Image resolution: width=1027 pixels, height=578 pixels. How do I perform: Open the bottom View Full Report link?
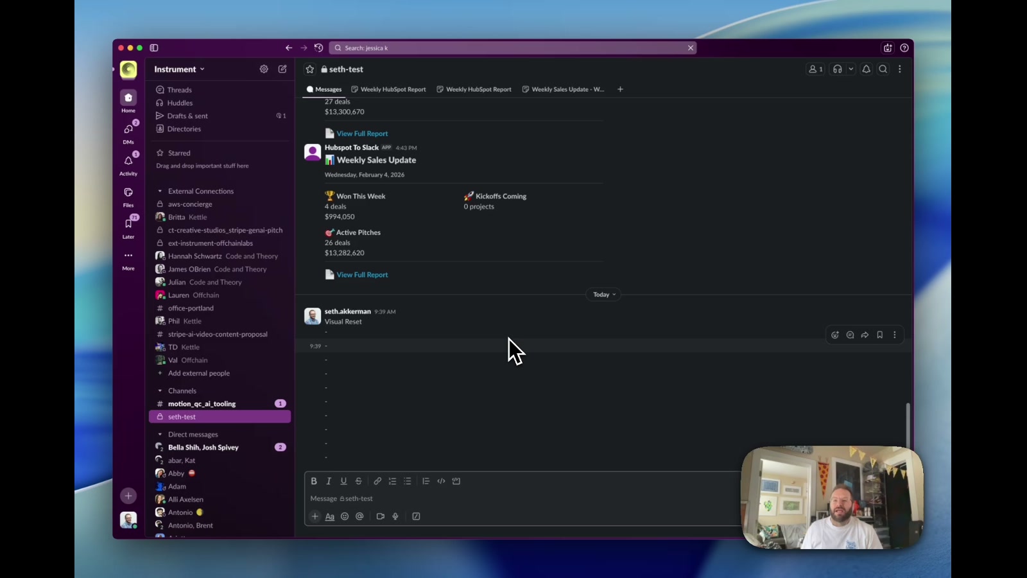point(362,275)
